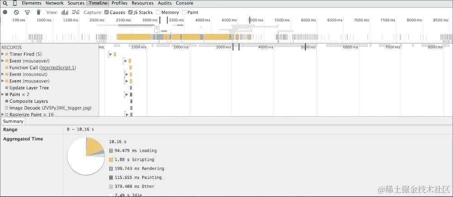The width and height of the screenshot is (453, 197).
Task: Select the Function Call record row
Action: 49,67
